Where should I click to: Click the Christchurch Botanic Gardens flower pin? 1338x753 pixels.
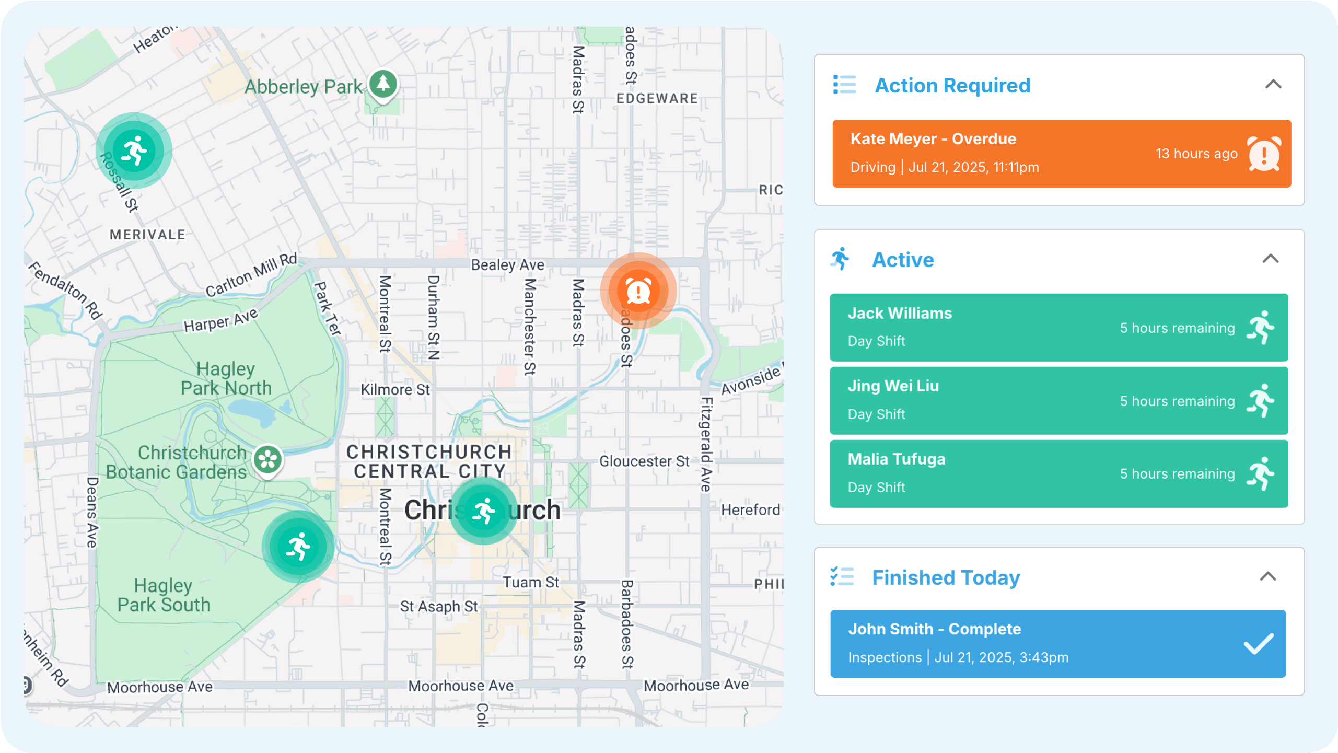coord(268,459)
